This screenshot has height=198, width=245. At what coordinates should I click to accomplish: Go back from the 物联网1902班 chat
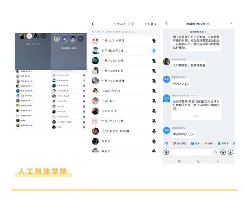[166, 23]
